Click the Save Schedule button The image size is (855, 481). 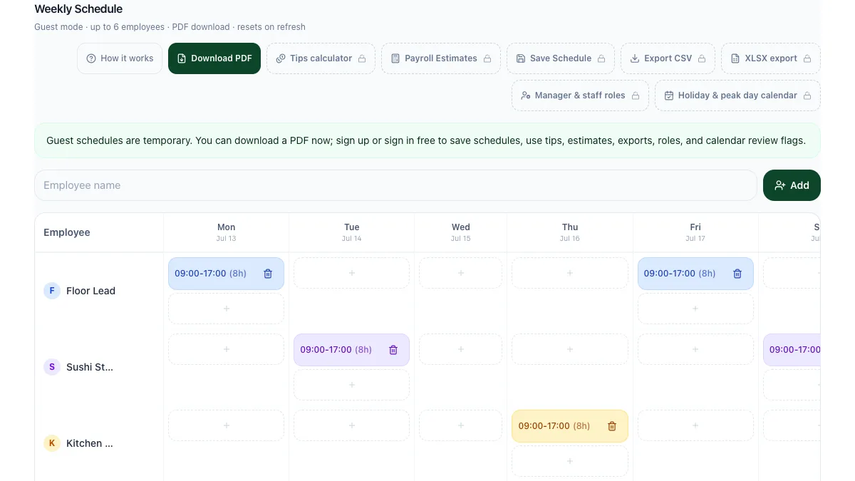(x=561, y=58)
